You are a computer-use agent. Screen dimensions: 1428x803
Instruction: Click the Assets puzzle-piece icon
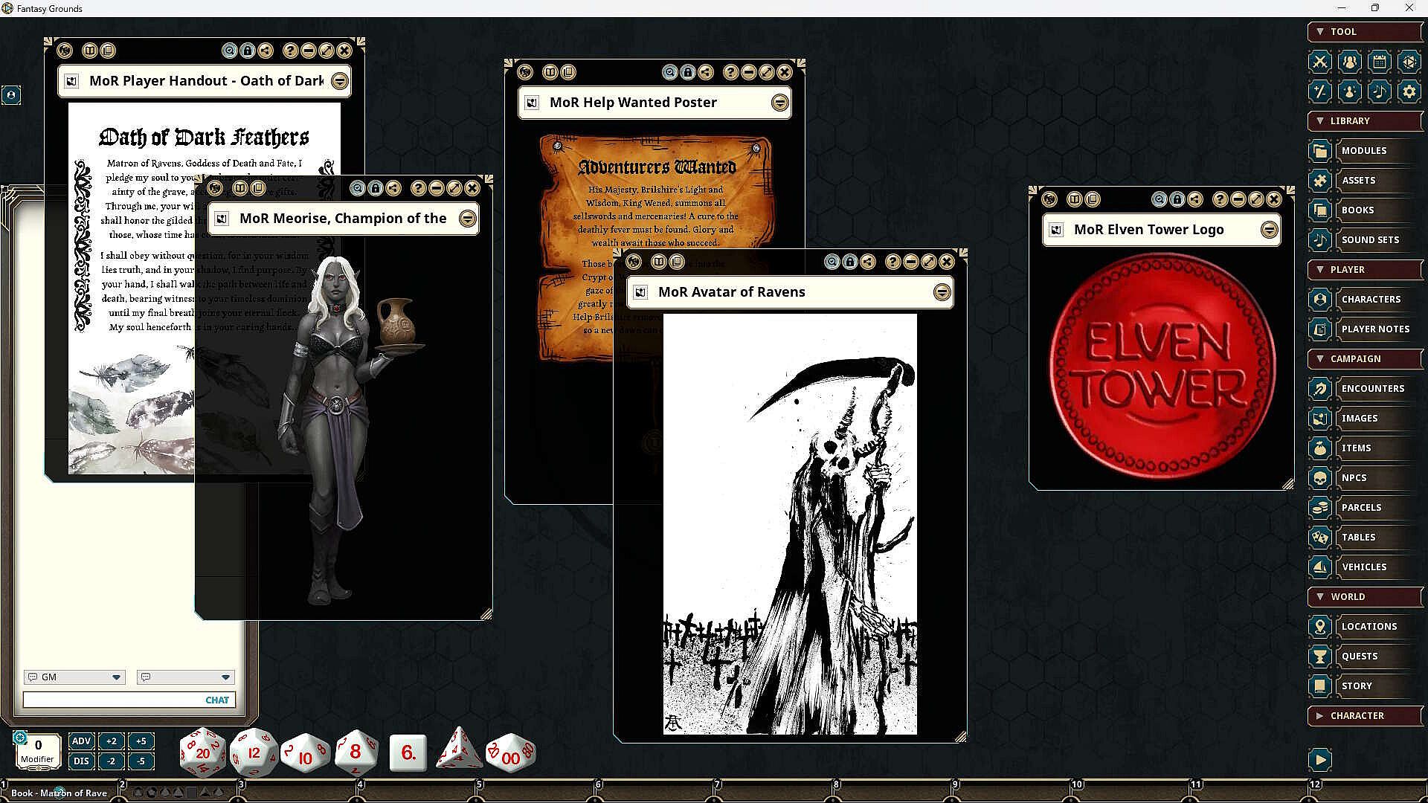(1320, 181)
